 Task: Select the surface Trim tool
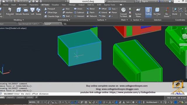112,9
